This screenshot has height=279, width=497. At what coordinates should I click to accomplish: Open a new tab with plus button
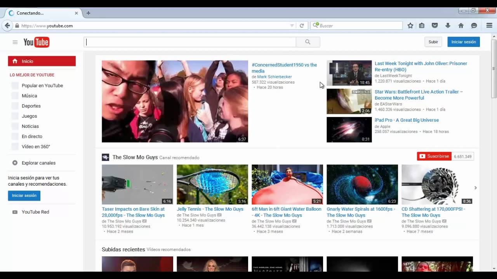88,13
